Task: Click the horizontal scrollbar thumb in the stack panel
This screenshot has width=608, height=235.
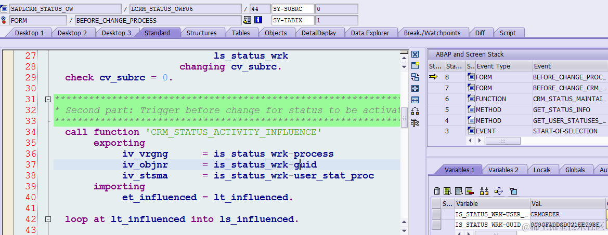Action: coord(503,141)
